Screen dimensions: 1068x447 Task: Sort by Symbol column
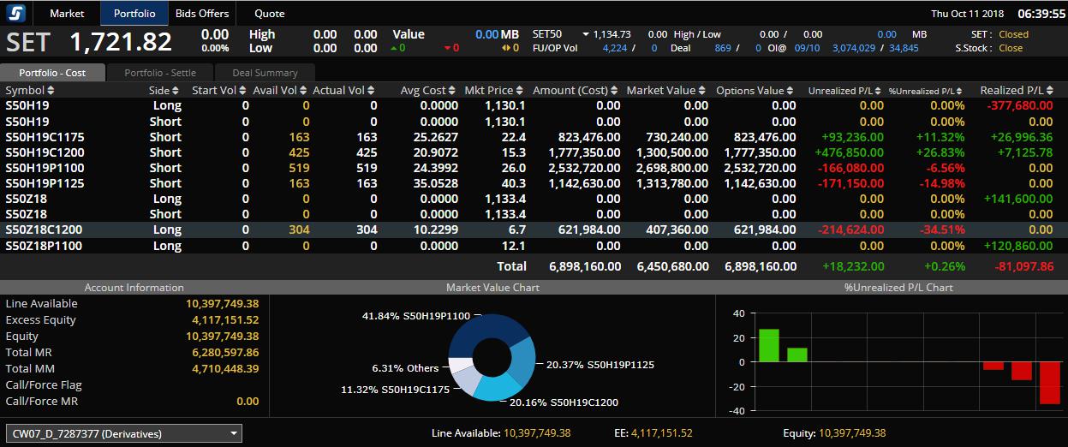pyautogui.click(x=30, y=90)
